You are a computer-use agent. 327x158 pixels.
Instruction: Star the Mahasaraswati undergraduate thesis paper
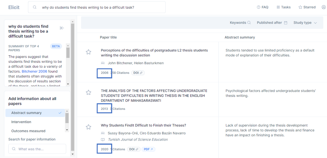pyautogui.click(x=88, y=93)
